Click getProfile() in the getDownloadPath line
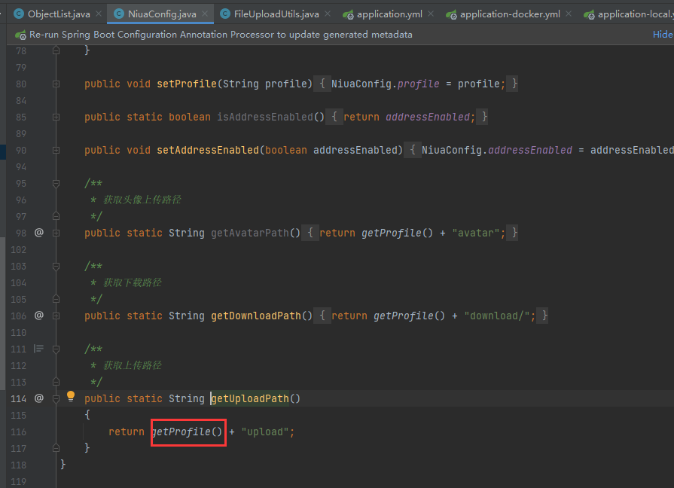674x488 pixels. click(x=409, y=316)
